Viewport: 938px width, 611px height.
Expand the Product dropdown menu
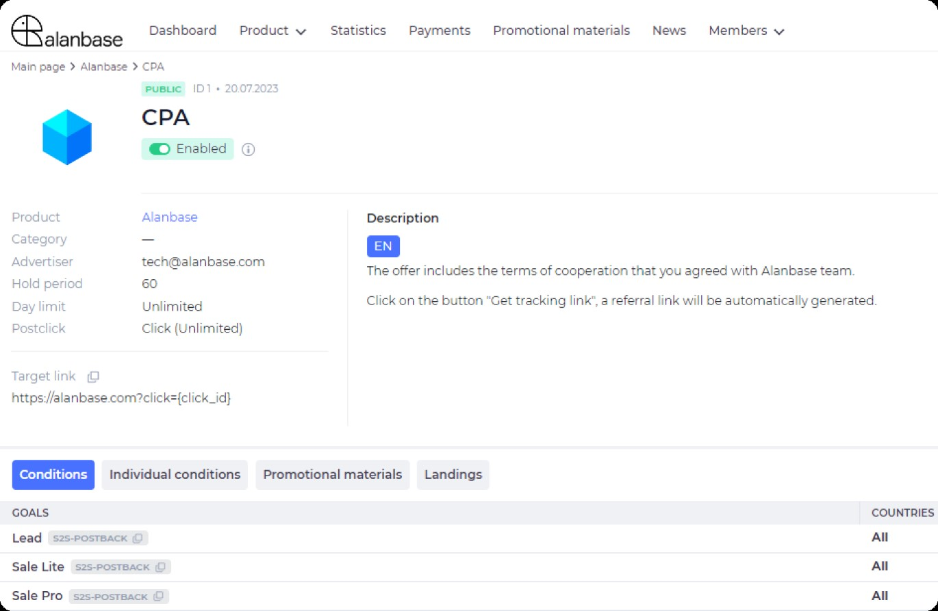[272, 31]
